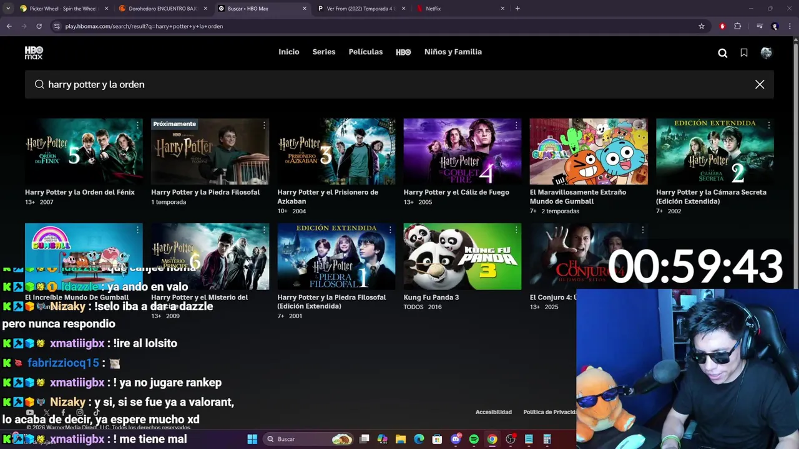Click the browser address bar URL

point(144,26)
